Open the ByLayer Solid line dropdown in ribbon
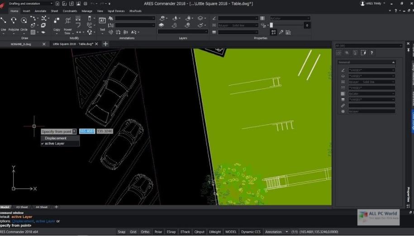 [238, 25]
